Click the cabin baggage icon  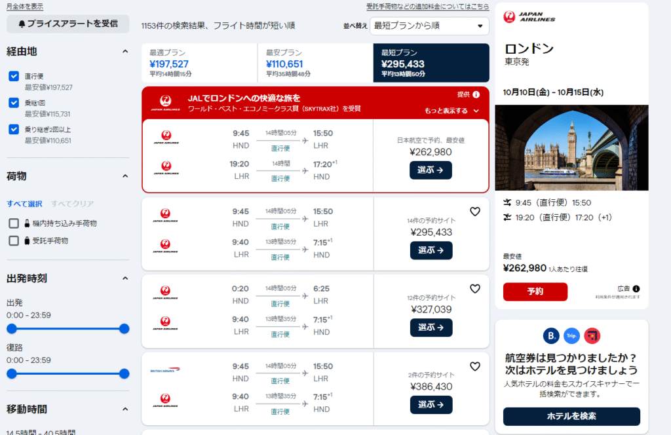click(x=27, y=223)
